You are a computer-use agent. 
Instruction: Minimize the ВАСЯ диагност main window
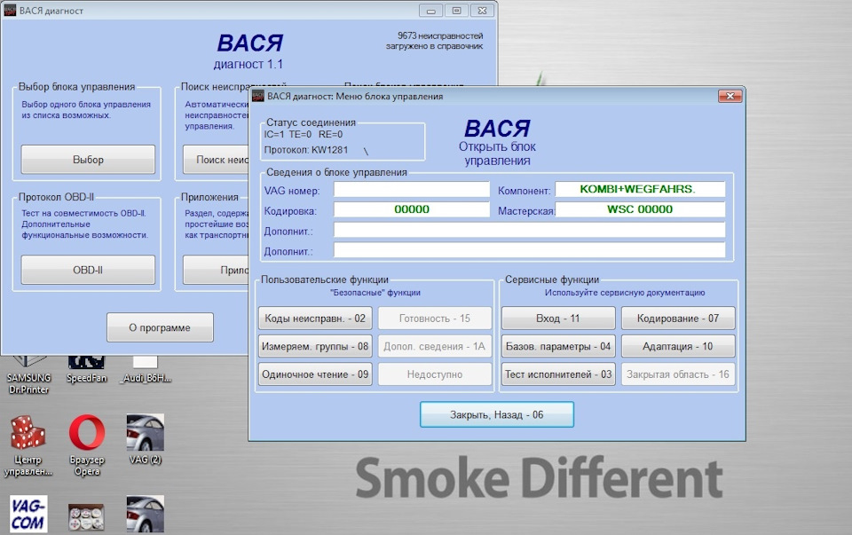pyautogui.click(x=431, y=11)
